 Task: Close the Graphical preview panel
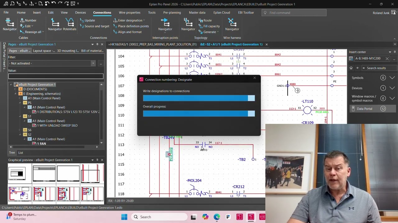(102, 160)
